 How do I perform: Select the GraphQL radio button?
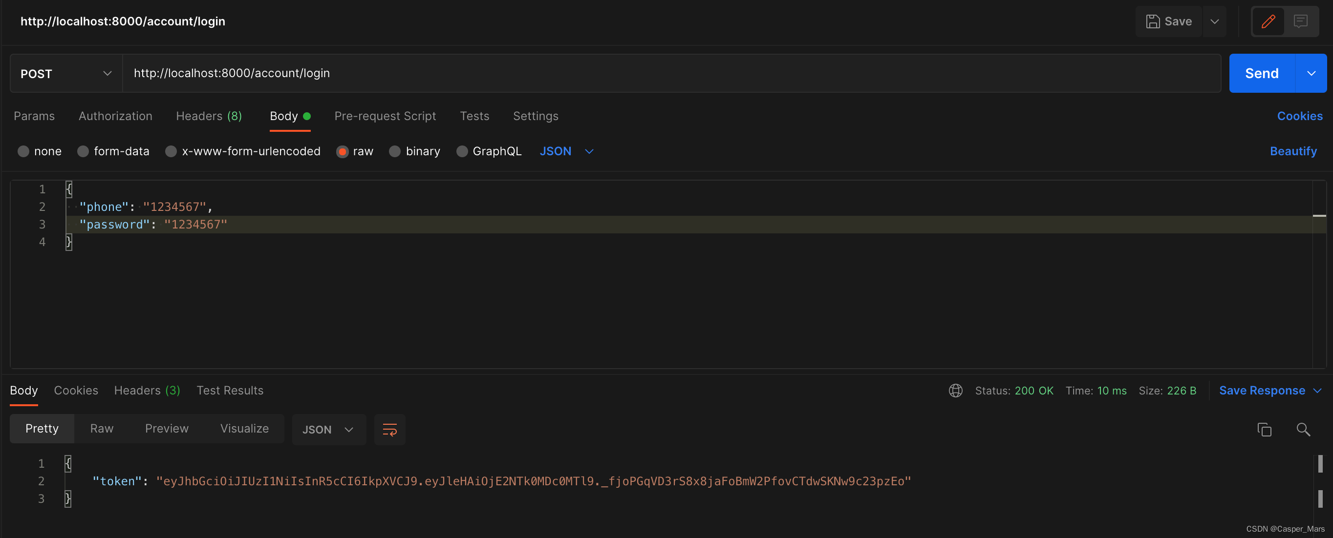(462, 151)
